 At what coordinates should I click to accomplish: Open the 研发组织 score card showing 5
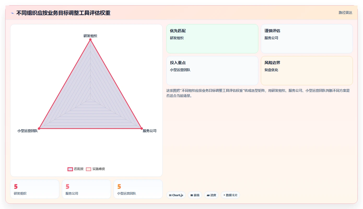35,189
